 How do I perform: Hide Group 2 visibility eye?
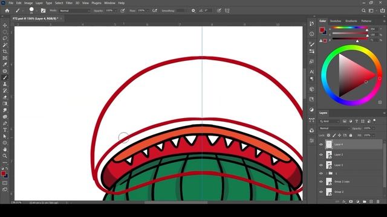321,192
